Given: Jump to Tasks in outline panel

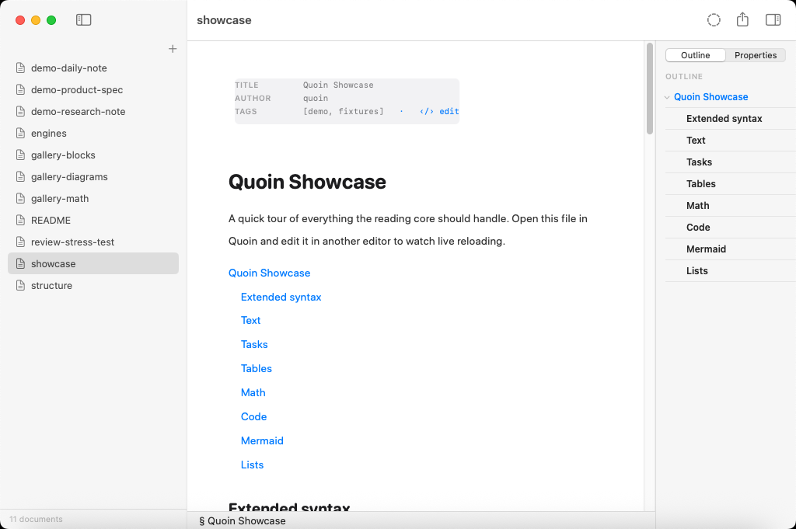Looking at the screenshot, I should point(699,162).
